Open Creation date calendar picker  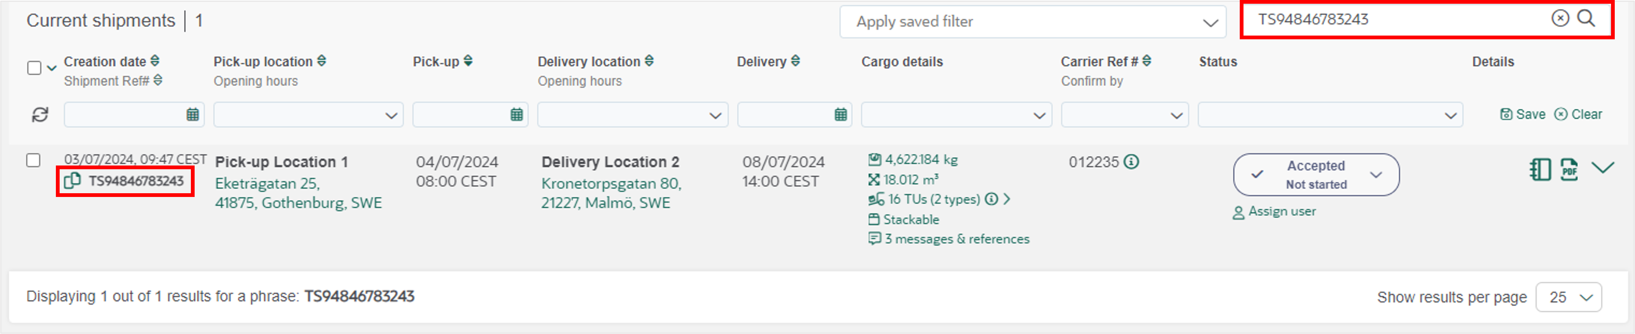coord(192,115)
